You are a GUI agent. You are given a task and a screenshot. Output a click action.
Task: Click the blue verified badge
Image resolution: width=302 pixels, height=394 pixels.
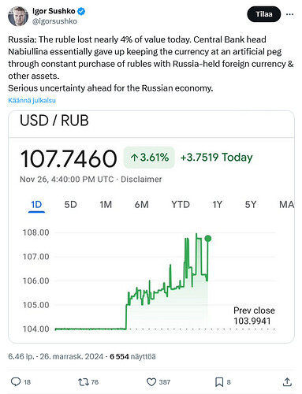81,11
